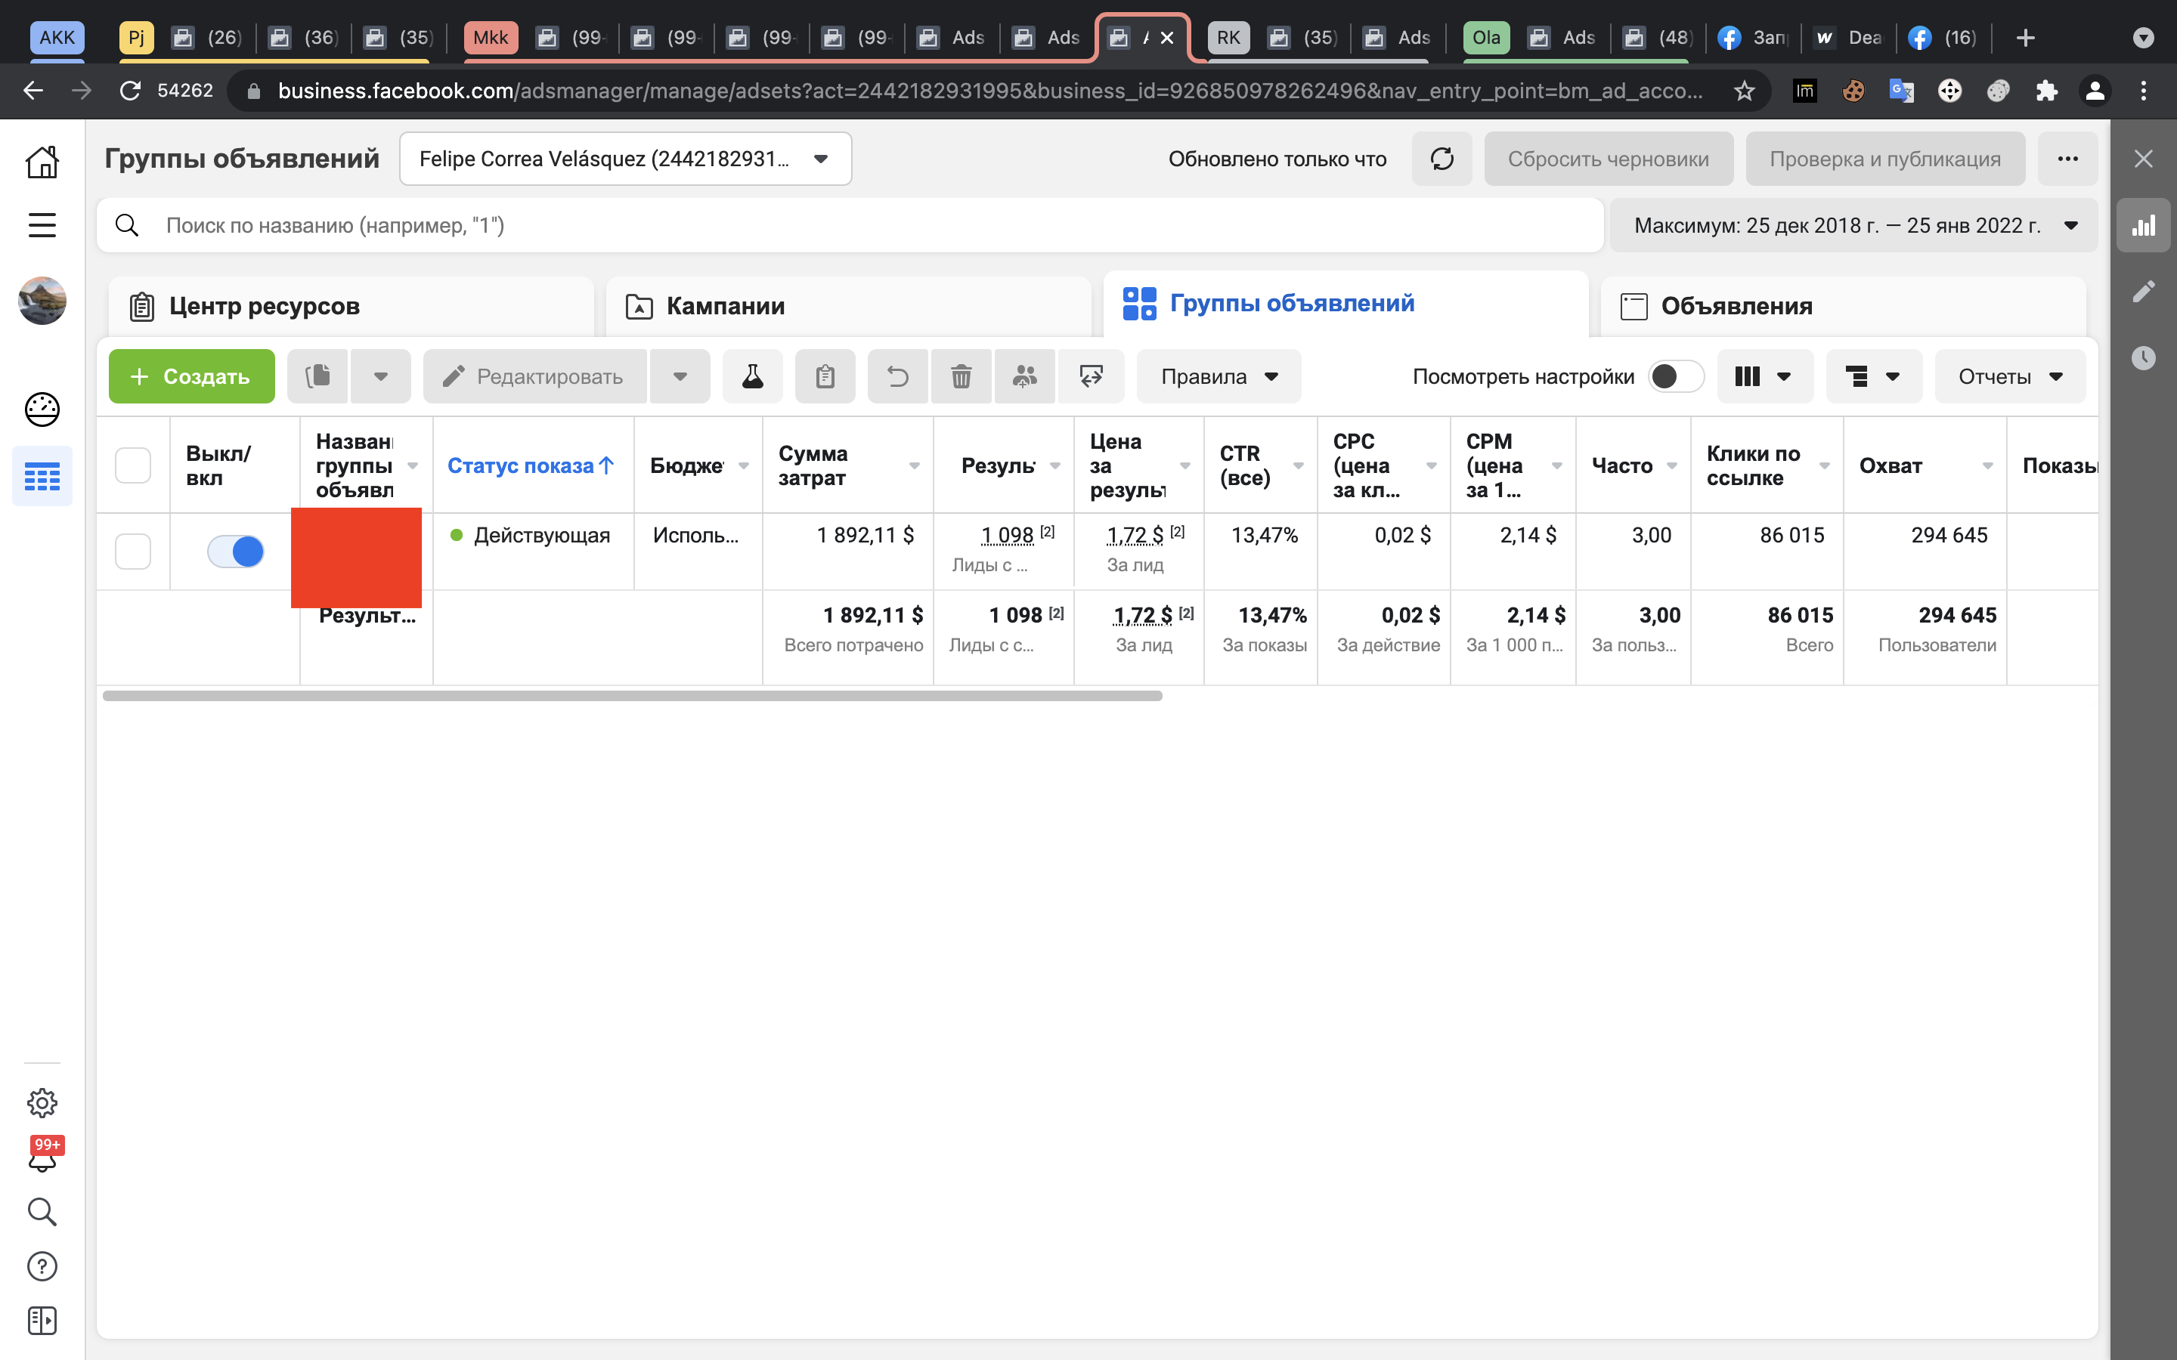The height and width of the screenshot is (1360, 2177).
Task: Click the undo arrow icon
Action: click(x=898, y=376)
